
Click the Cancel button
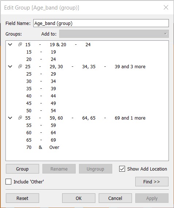(115, 198)
